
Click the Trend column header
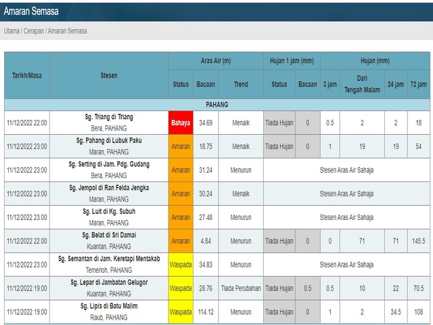click(240, 85)
